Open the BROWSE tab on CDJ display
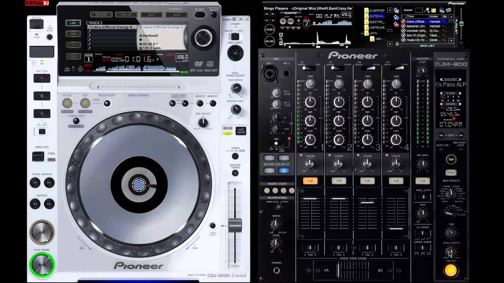504x283 pixels. [x=101, y=15]
